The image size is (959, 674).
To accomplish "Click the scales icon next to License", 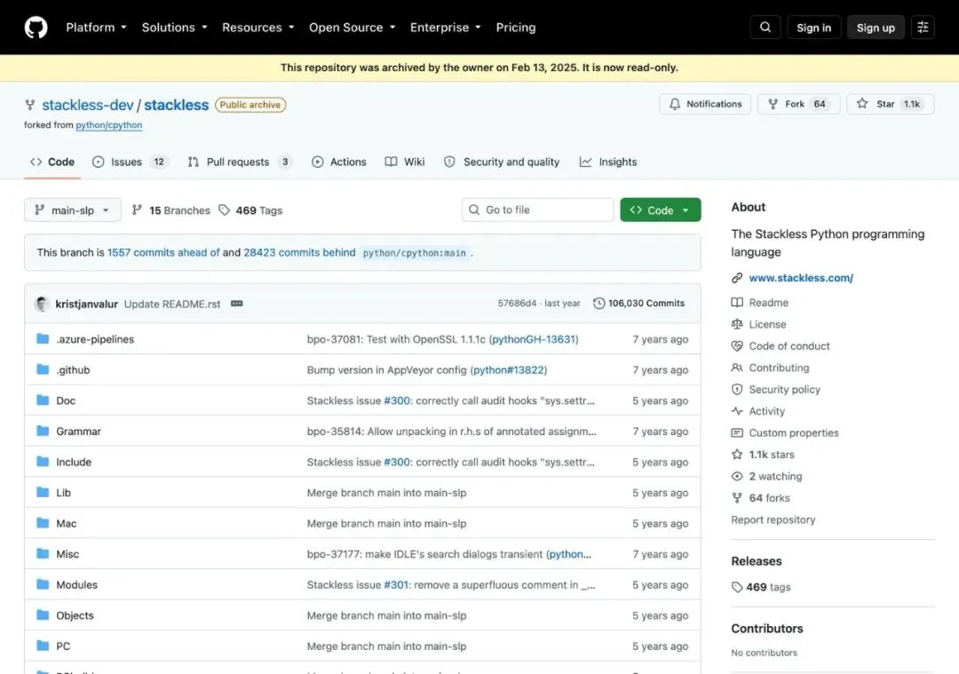I will click(x=737, y=324).
